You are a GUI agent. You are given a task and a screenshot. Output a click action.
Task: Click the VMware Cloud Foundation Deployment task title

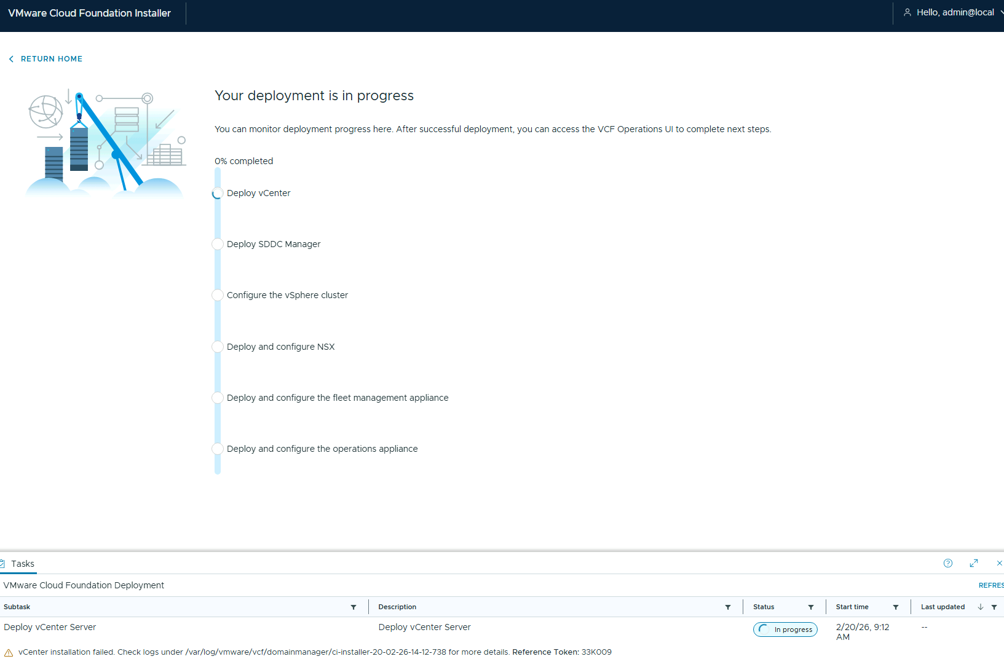(84, 585)
